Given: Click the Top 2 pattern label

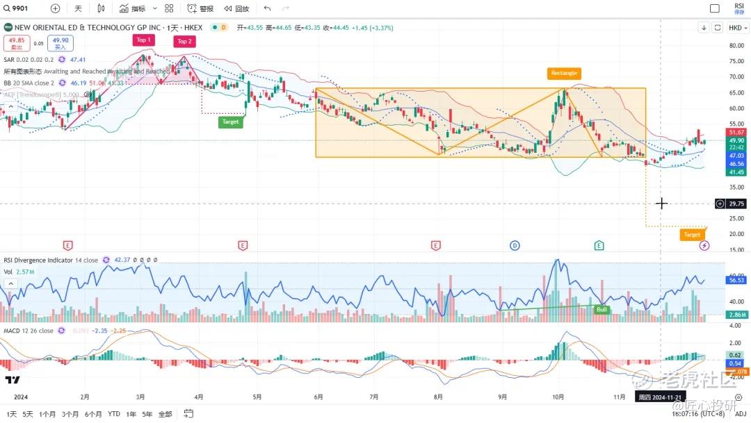Looking at the screenshot, I should pyautogui.click(x=184, y=41).
